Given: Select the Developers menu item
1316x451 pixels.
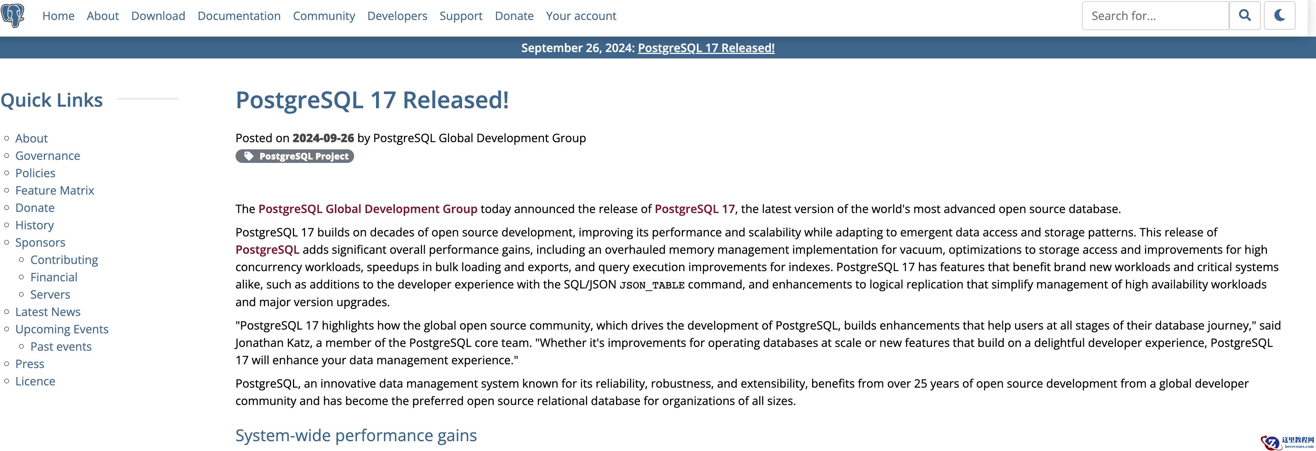Looking at the screenshot, I should (x=397, y=16).
